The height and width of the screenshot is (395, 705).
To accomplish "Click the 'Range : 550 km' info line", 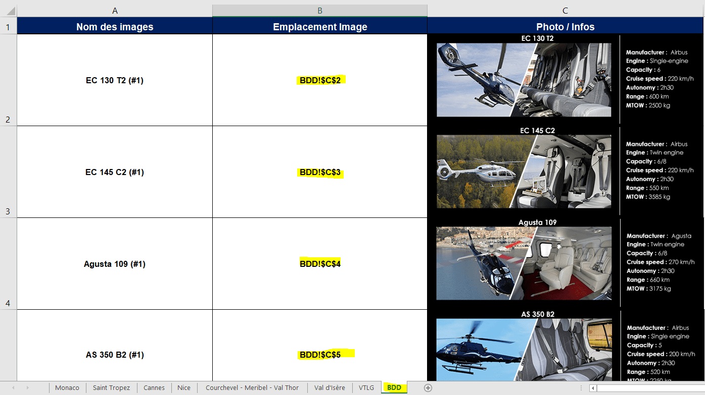I will (x=647, y=188).
